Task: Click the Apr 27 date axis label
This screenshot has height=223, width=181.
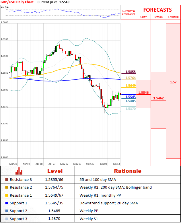Action: tap(52, 164)
